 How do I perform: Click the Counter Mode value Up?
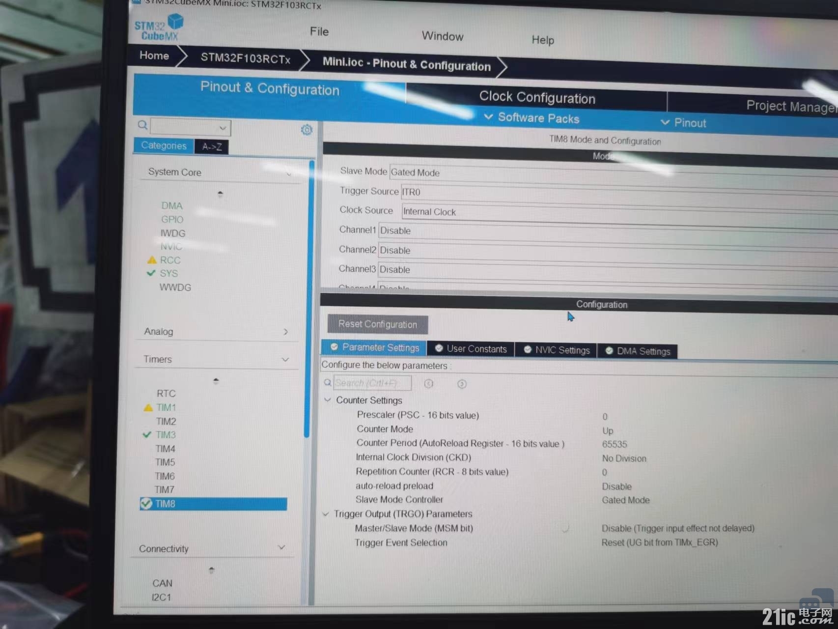tap(608, 430)
